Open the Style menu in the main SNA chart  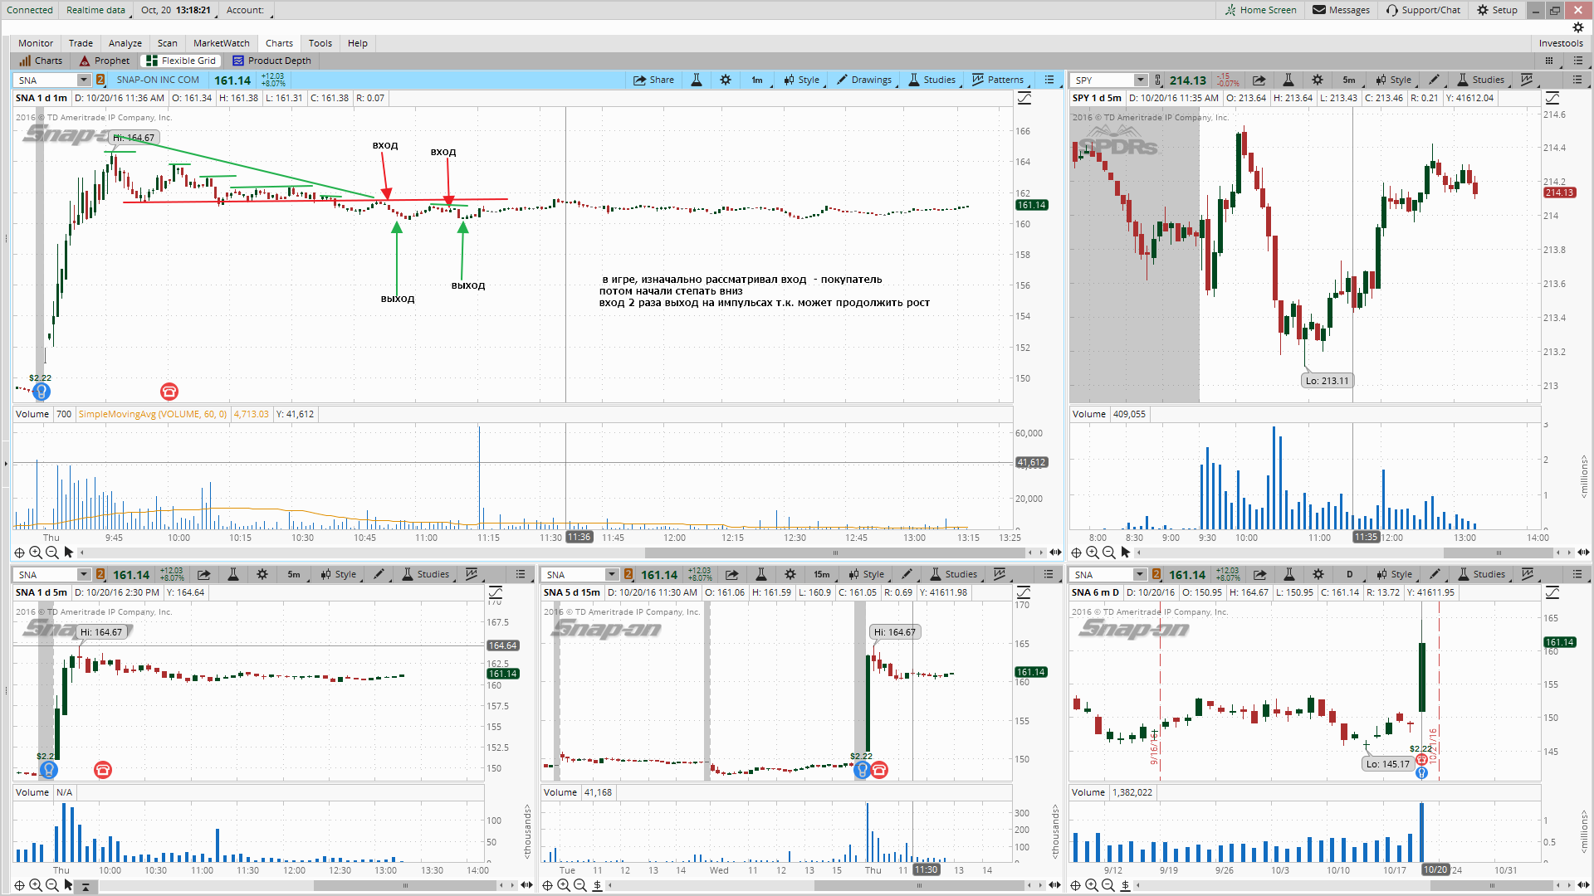pyautogui.click(x=801, y=80)
